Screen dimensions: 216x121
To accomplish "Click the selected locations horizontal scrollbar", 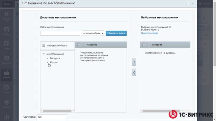I will [x=161, y=111].
